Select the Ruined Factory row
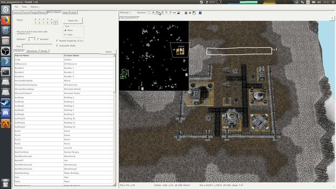336x189 pixels. [x=64, y=152]
